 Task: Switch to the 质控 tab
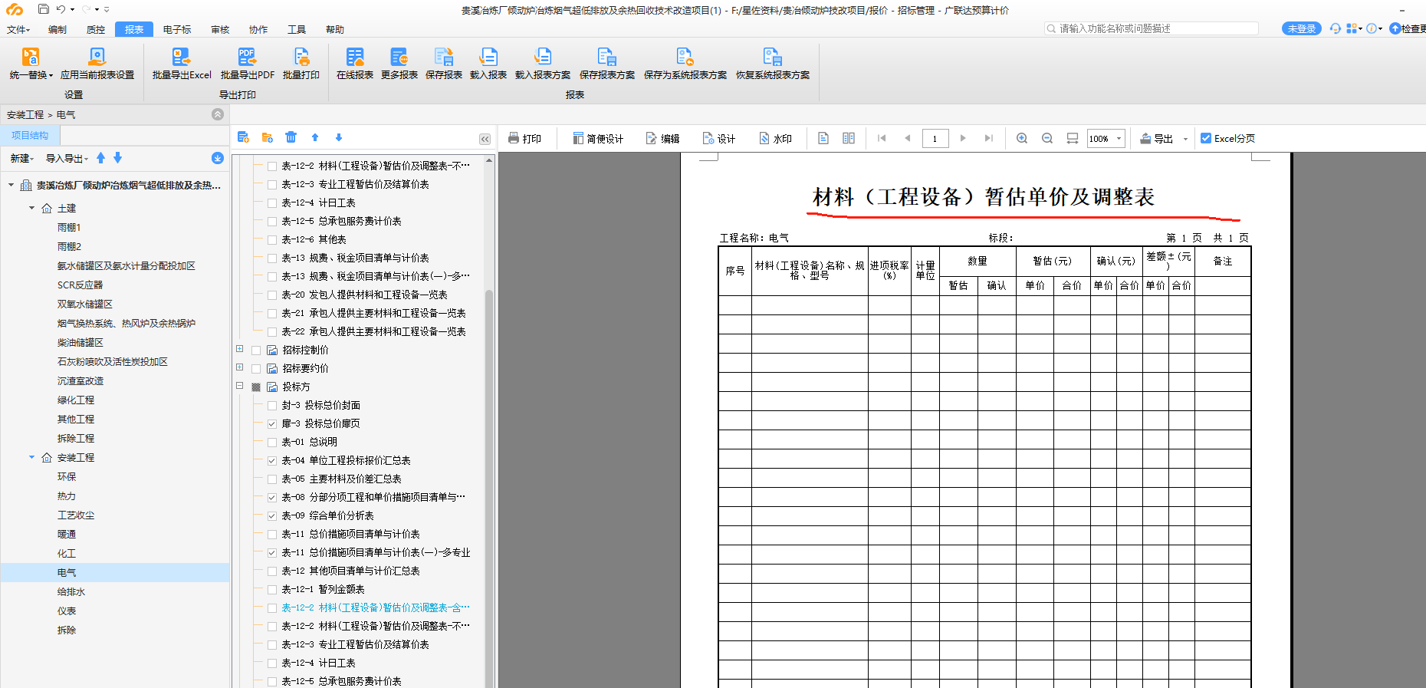click(96, 29)
